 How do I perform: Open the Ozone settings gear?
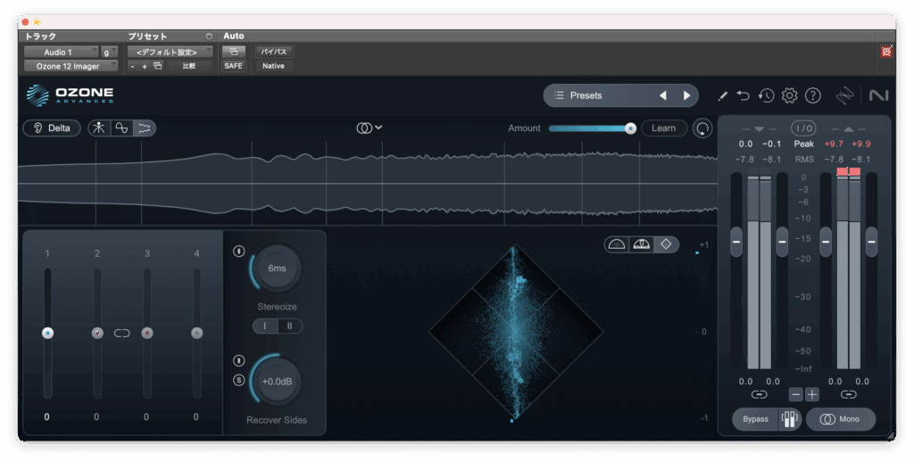click(789, 95)
